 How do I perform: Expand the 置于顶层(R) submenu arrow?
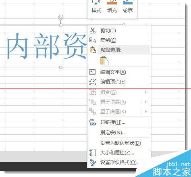click(146, 102)
